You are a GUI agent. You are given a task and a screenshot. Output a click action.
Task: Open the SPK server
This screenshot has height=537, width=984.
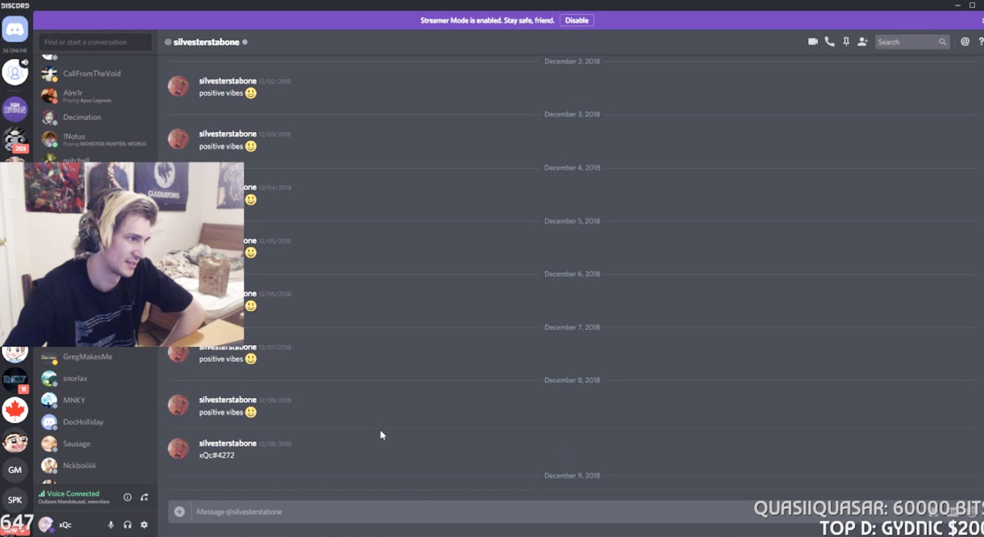[15, 500]
